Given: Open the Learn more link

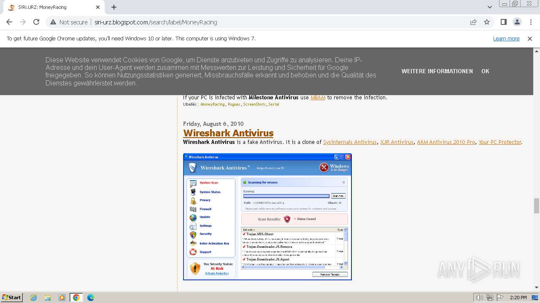Looking at the screenshot, I should 506,38.
